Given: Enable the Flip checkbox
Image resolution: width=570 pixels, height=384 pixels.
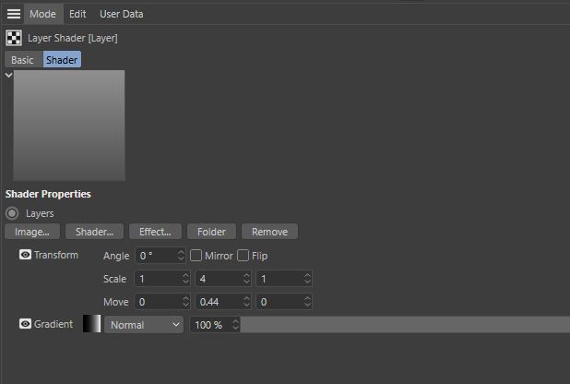Looking at the screenshot, I should coord(243,256).
